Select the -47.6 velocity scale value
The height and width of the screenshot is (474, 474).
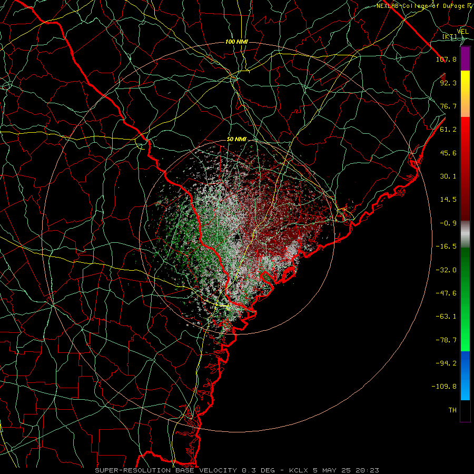446,293
